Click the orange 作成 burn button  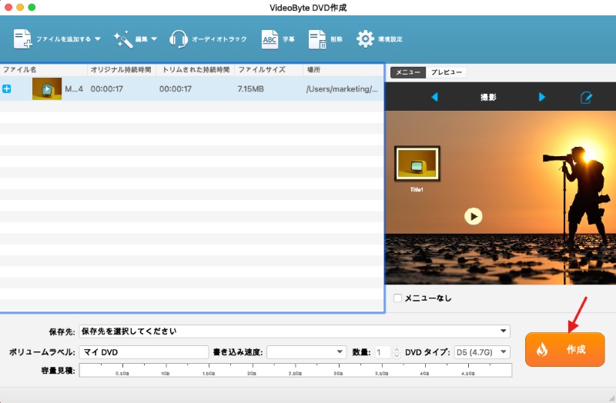tap(565, 350)
